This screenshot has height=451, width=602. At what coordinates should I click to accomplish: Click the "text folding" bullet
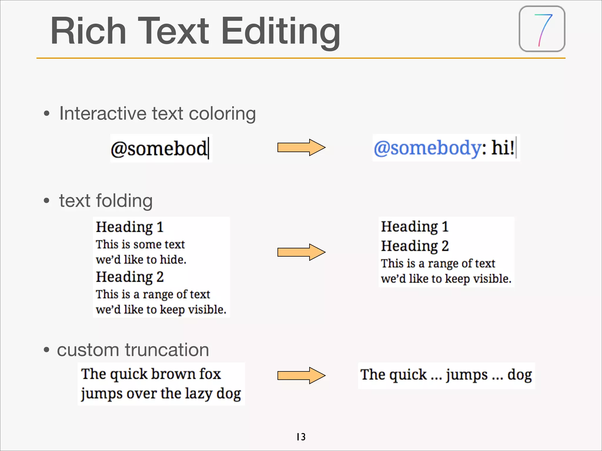click(106, 201)
